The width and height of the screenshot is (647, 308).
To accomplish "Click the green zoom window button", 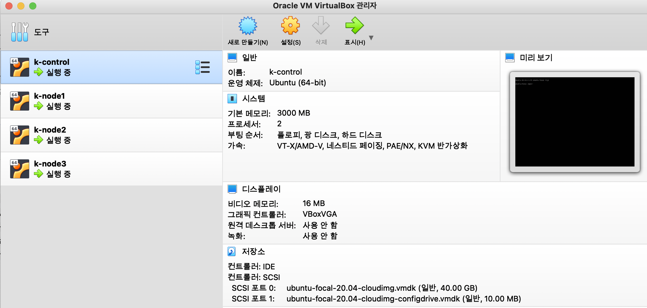I will (x=33, y=6).
